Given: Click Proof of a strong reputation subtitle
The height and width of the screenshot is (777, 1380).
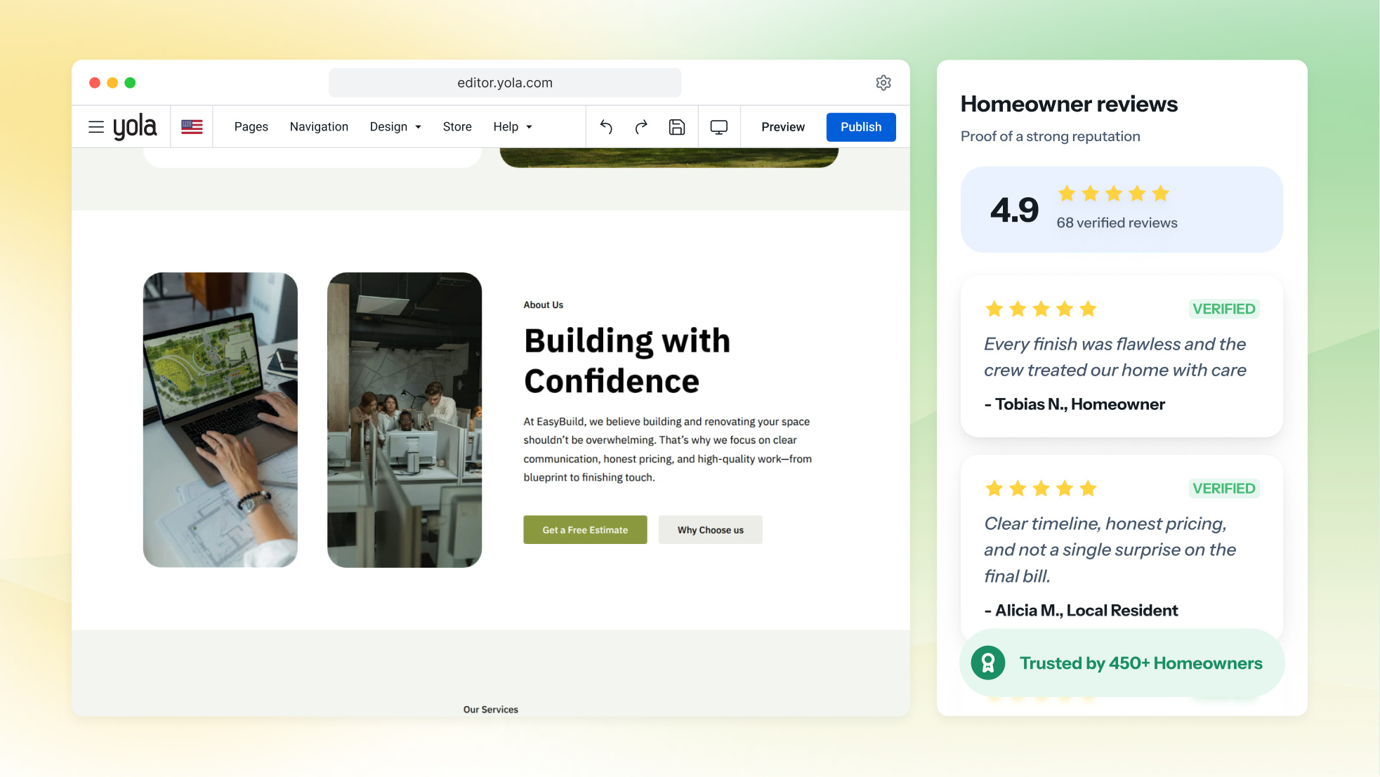Looking at the screenshot, I should (x=1050, y=136).
